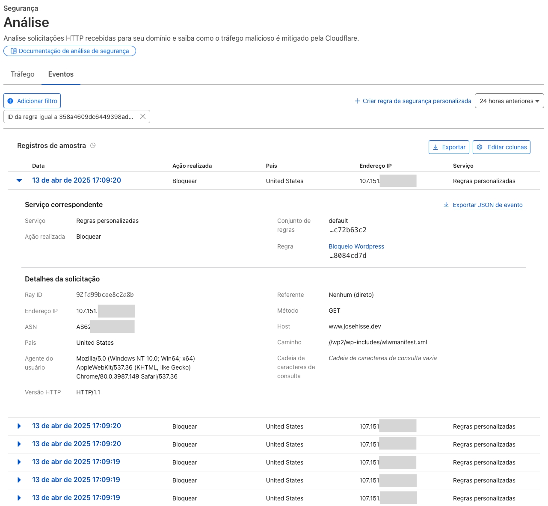
Task: Expand the second 17:09:20 event row
Action: [x=19, y=426]
